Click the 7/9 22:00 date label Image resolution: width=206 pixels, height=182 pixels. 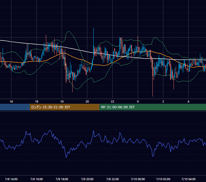tap(112, 179)
